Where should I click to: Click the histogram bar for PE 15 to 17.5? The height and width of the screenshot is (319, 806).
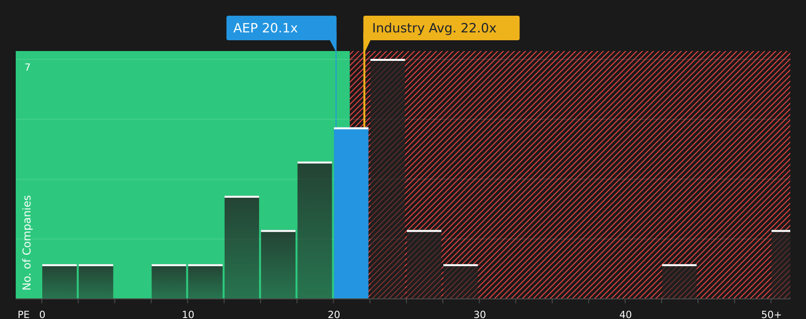tap(278, 264)
